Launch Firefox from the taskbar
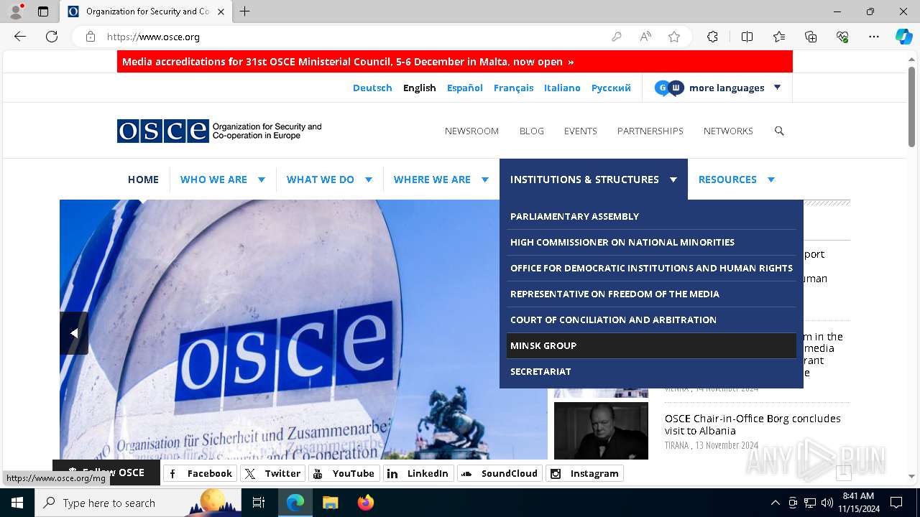920x517 pixels. click(366, 503)
